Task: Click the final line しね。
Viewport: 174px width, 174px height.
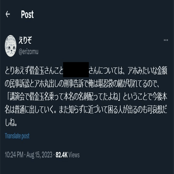Action: click(11, 123)
